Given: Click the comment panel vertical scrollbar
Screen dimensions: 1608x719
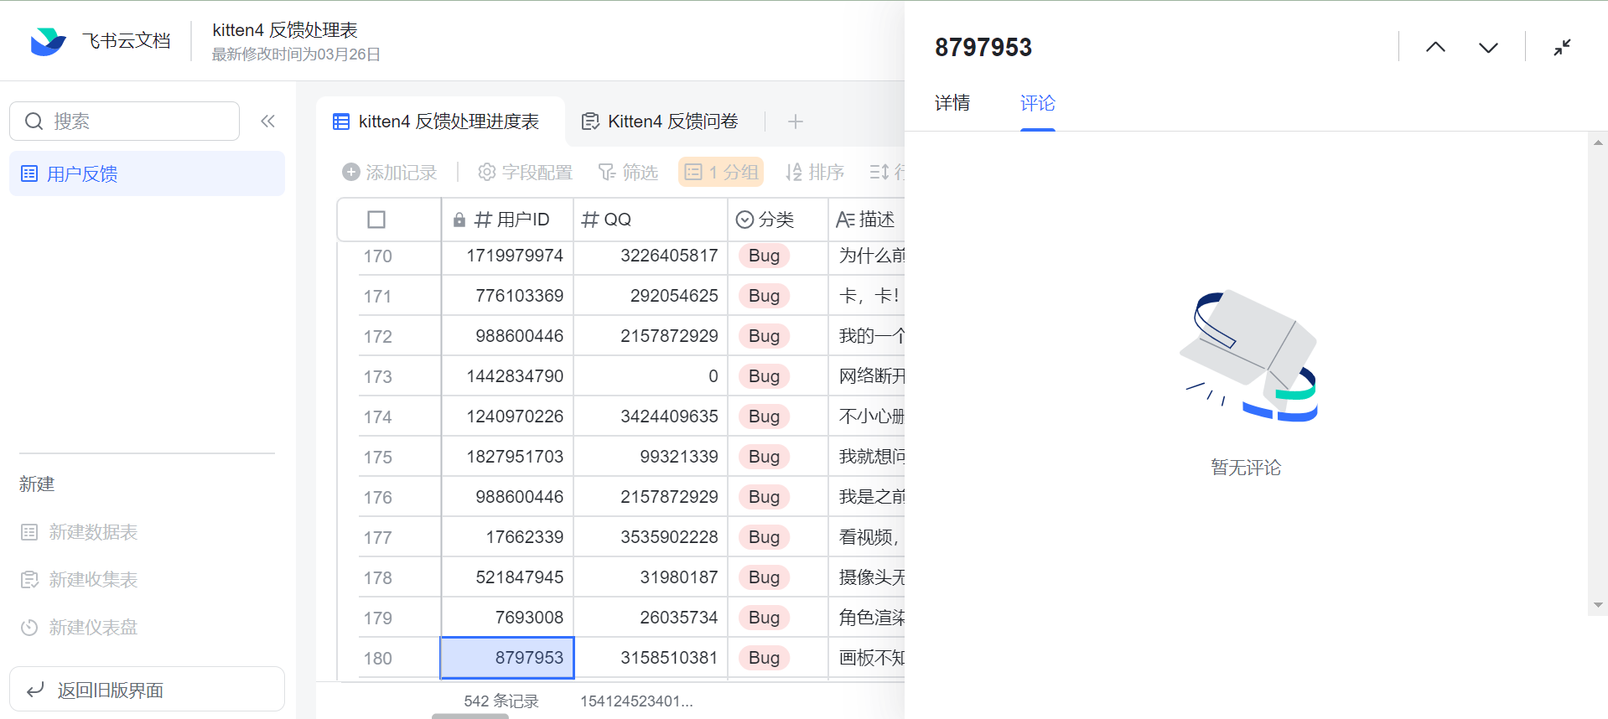Looking at the screenshot, I should pyautogui.click(x=1598, y=374).
